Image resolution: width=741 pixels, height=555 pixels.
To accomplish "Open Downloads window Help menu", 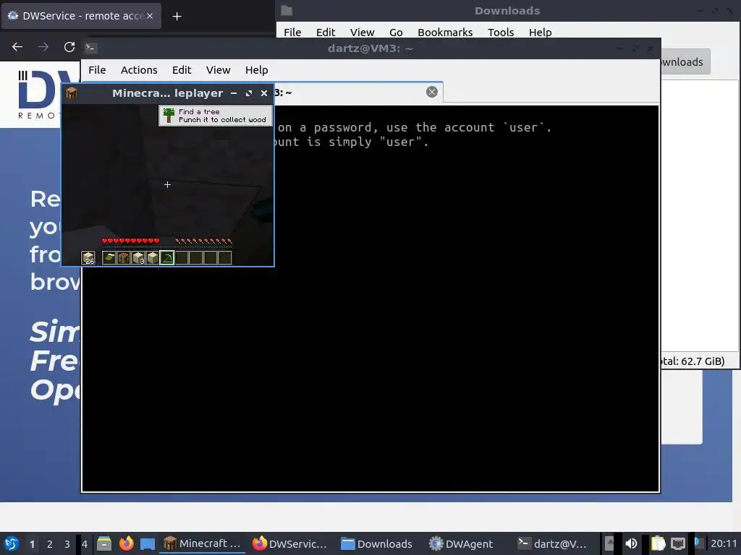I will (x=540, y=32).
